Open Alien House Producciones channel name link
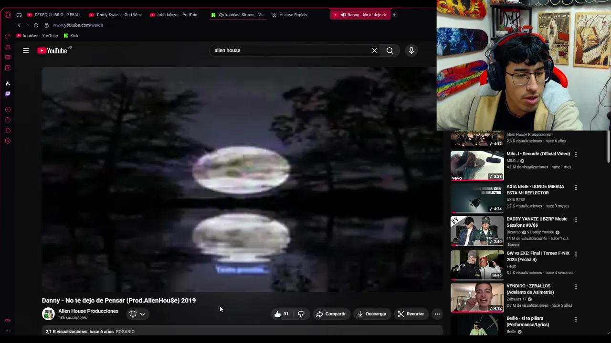Screen dimensions: 611x343 tap(88, 311)
